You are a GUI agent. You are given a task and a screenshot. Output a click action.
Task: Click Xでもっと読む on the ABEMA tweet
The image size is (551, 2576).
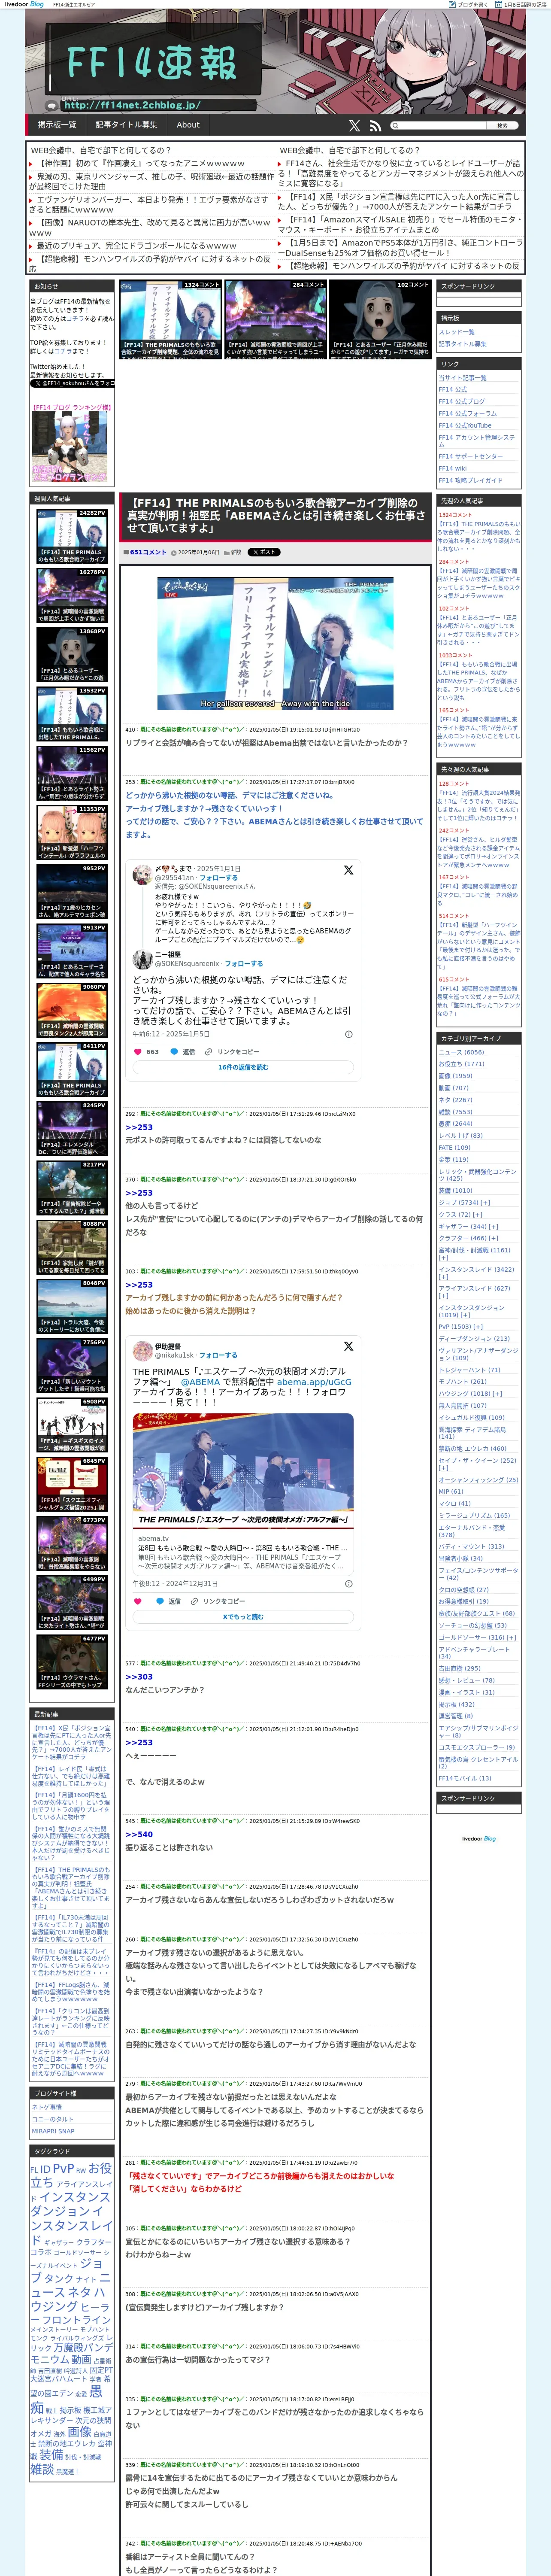point(243,1617)
